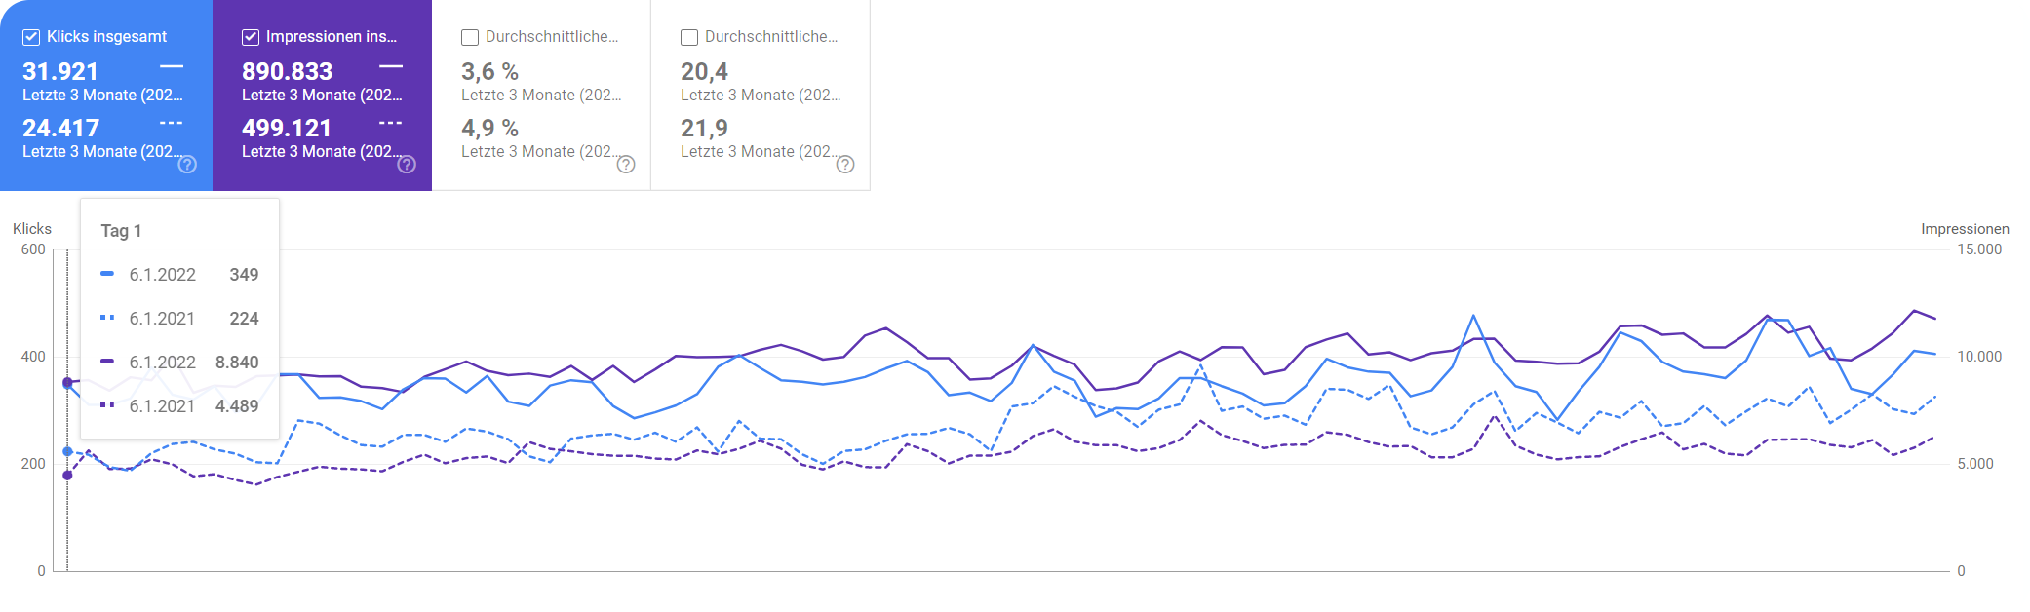Uncheck the Impressionen insgesamt checkbox

tap(251, 37)
